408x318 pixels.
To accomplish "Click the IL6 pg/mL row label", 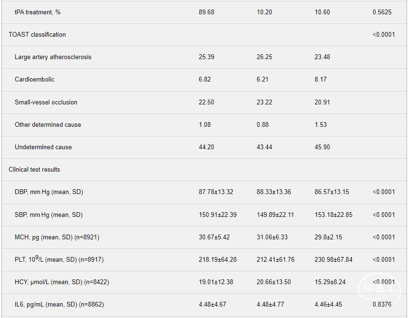I will (59, 304).
